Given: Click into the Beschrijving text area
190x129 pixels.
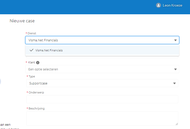Looking at the screenshot, I should point(102,118).
